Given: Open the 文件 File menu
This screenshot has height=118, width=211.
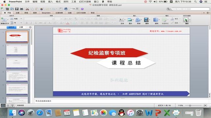Looking at the screenshot, I should [x=27, y=2].
